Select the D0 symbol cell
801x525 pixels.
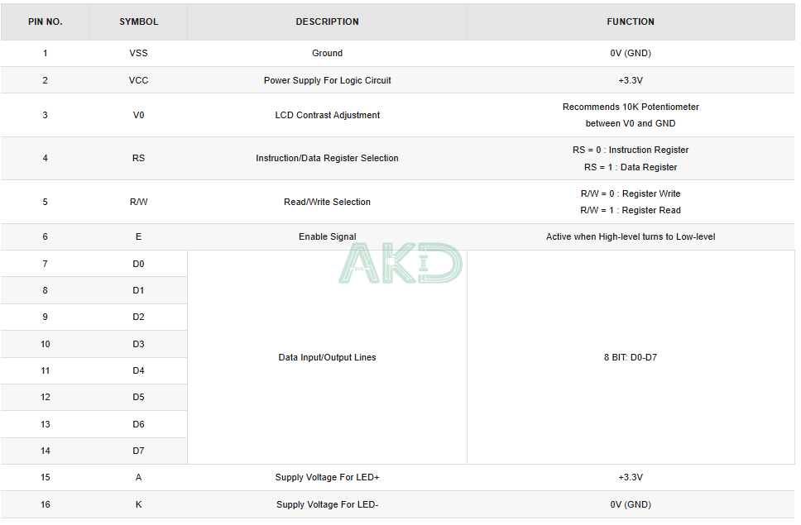[138, 264]
